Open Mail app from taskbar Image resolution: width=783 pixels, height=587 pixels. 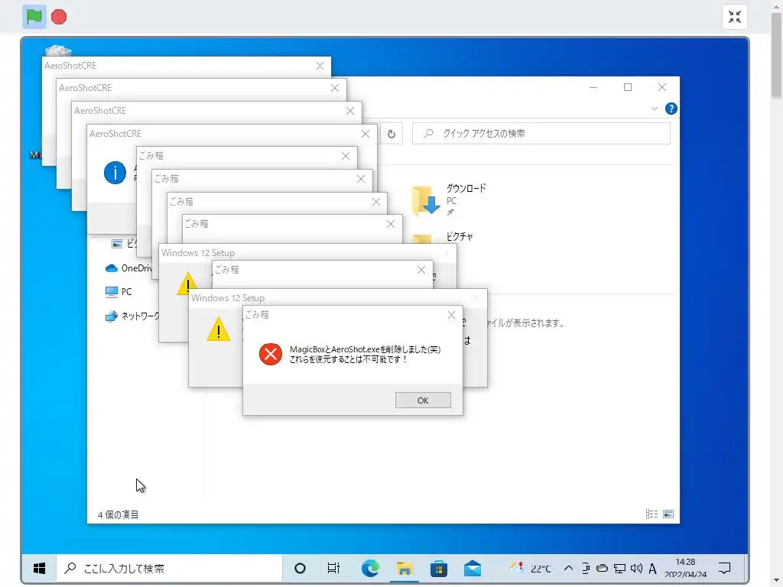tap(473, 568)
